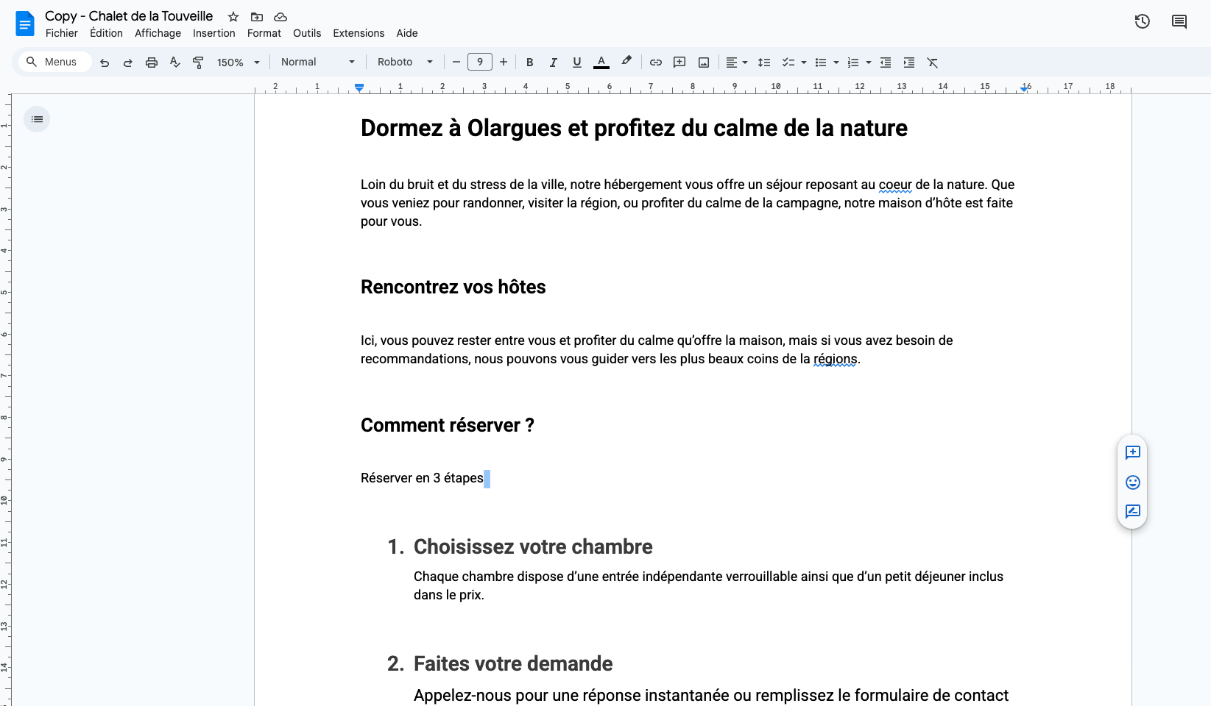Open the Extensions menu
The width and height of the screenshot is (1211, 706).
pyautogui.click(x=359, y=33)
